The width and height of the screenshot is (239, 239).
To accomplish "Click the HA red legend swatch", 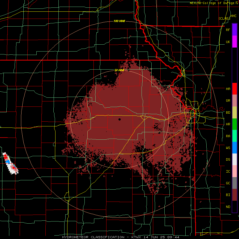I will click(234, 89).
